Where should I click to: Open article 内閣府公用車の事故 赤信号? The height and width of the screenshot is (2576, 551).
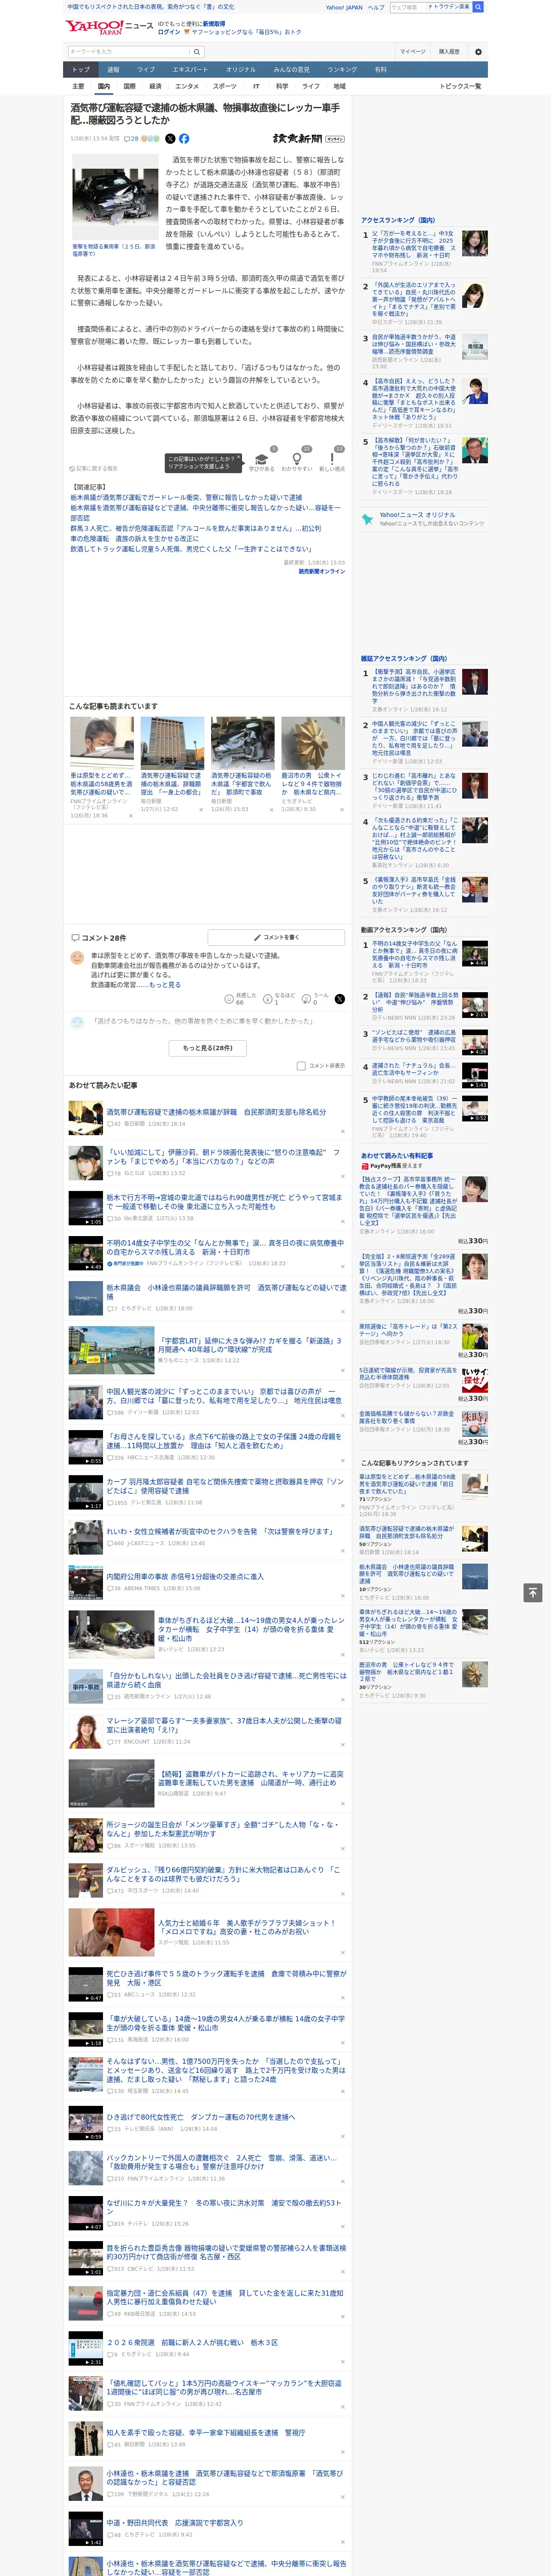point(185,1577)
